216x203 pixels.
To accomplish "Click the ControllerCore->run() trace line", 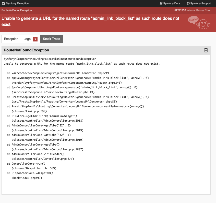I will (x=26, y=164).
